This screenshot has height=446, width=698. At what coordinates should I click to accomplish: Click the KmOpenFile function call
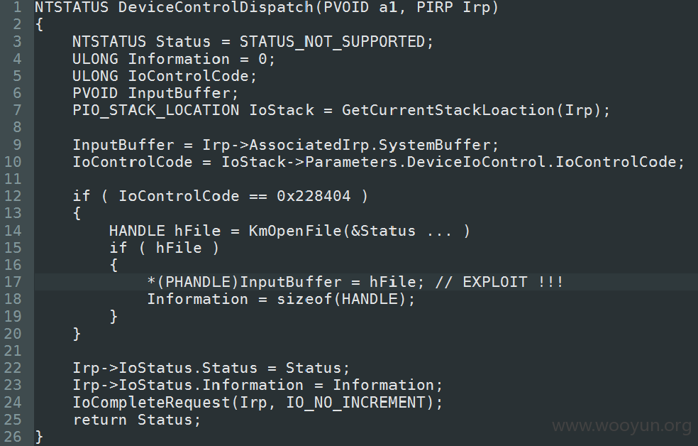pos(294,231)
